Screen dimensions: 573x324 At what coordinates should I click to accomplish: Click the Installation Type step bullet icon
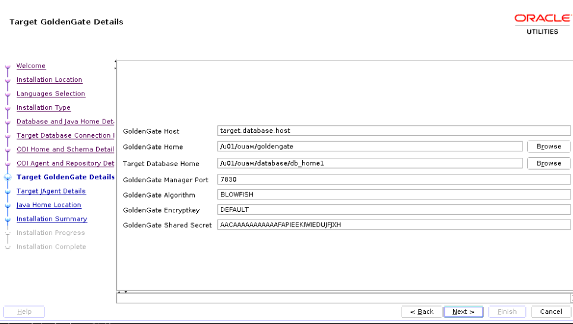[x=8, y=109]
